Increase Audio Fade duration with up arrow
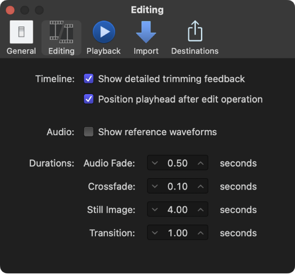Screen dimensions: 295x275 click(200, 163)
